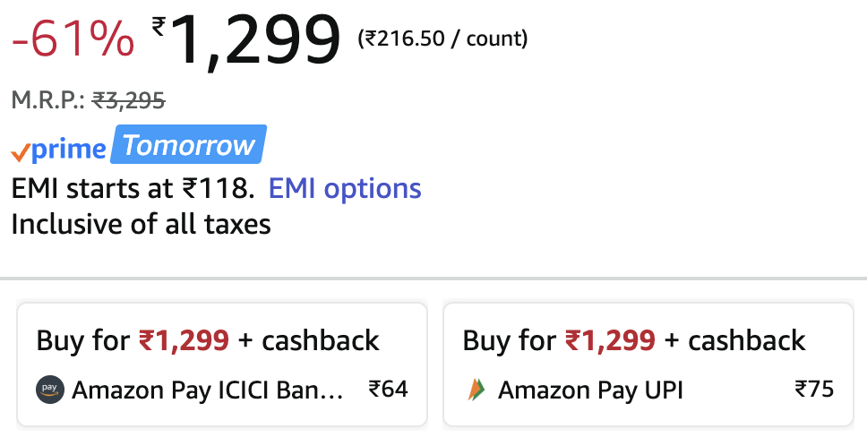
Task: Click the blue prime logo text
Action: pos(68,150)
